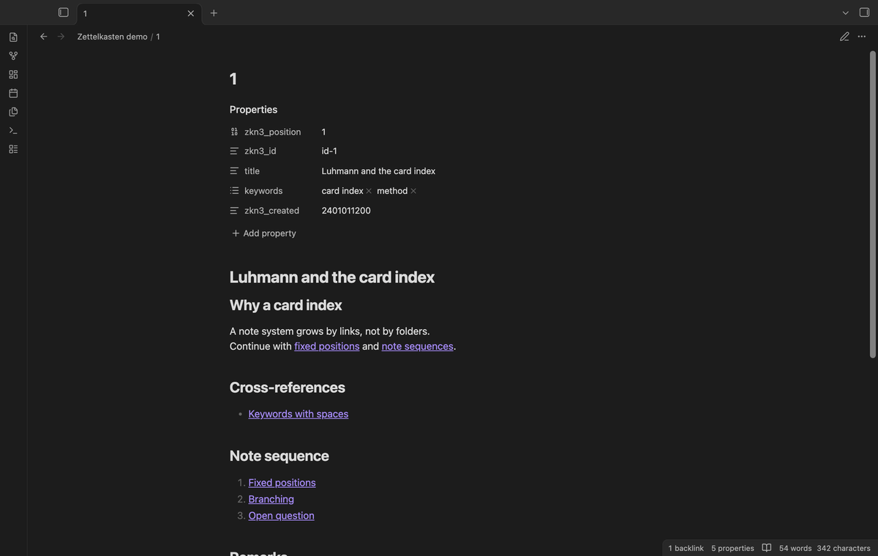Click the bottom list-style ribbon icon
Viewport: 878px width, 556px height.
(13, 149)
